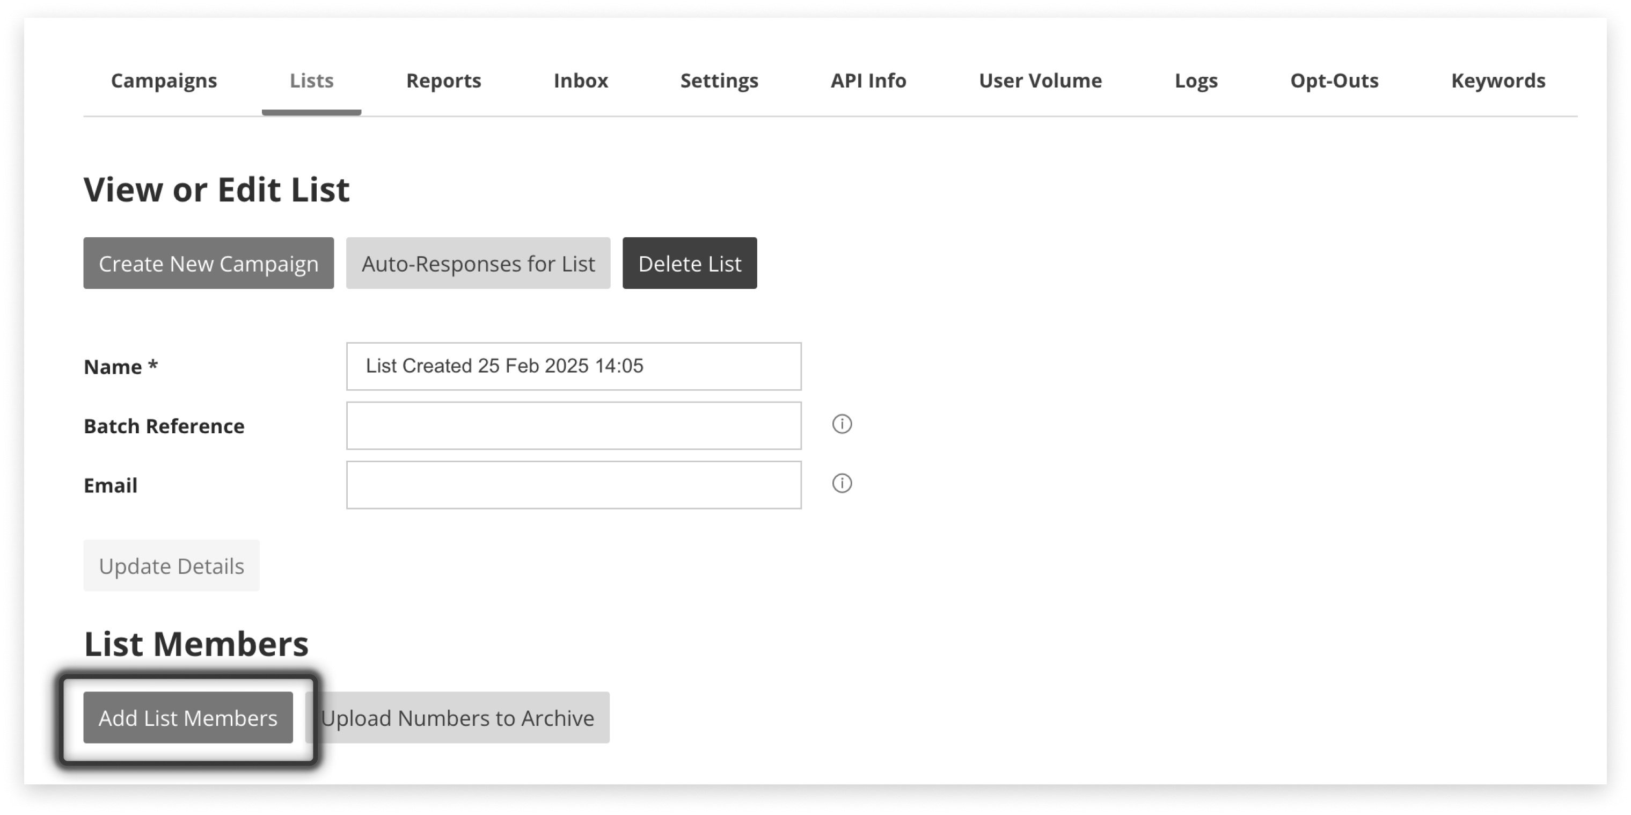1631x815 pixels.
Task: Go to the Keywords tab
Action: pos(1498,81)
